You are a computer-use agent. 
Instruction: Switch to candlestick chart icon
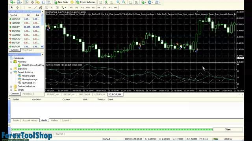click(x=106, y=2)
